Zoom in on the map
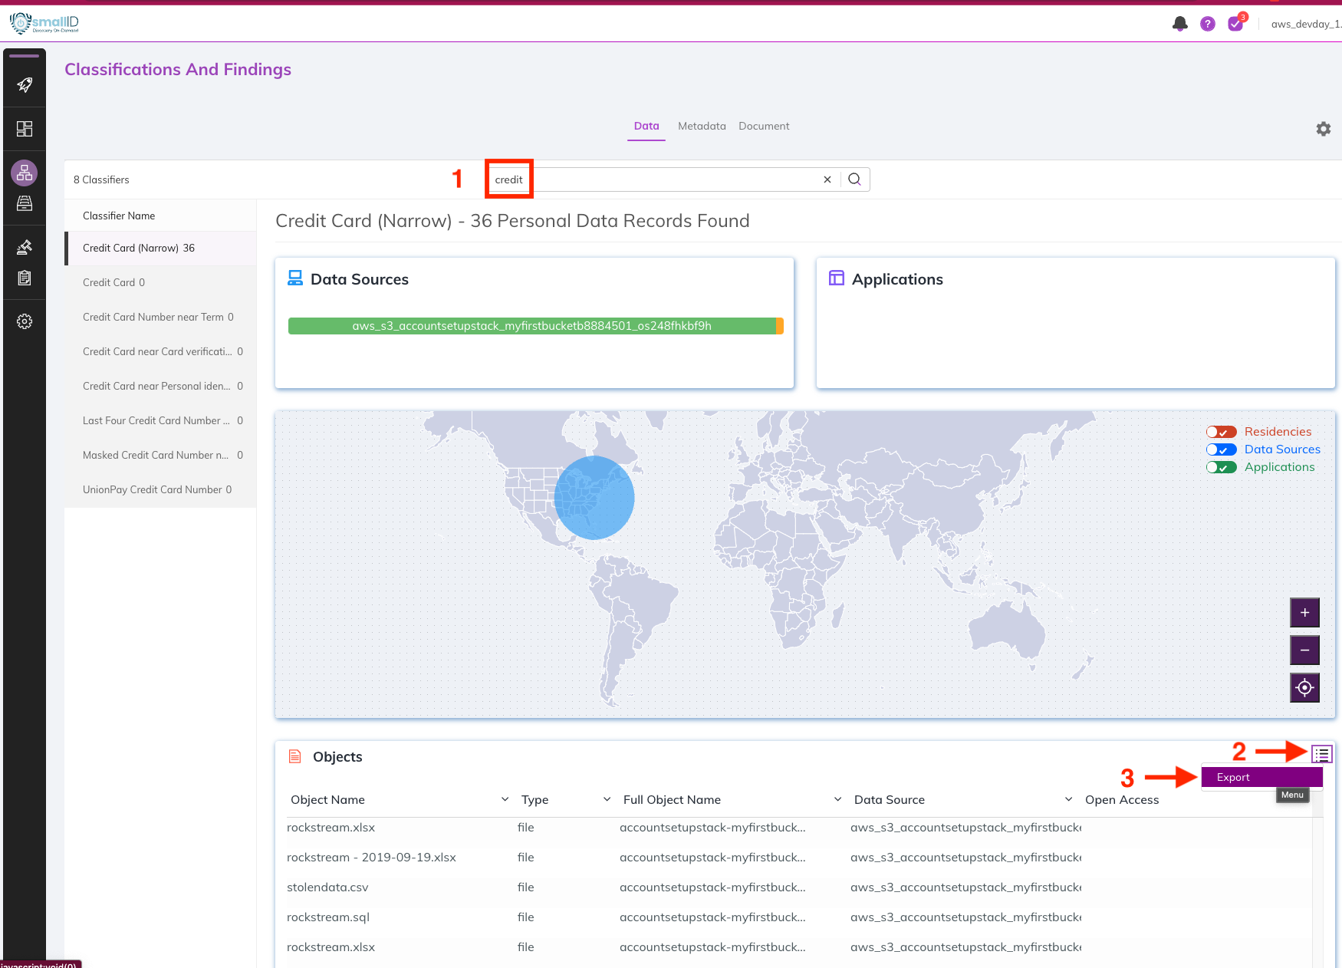 [1305, 613]
